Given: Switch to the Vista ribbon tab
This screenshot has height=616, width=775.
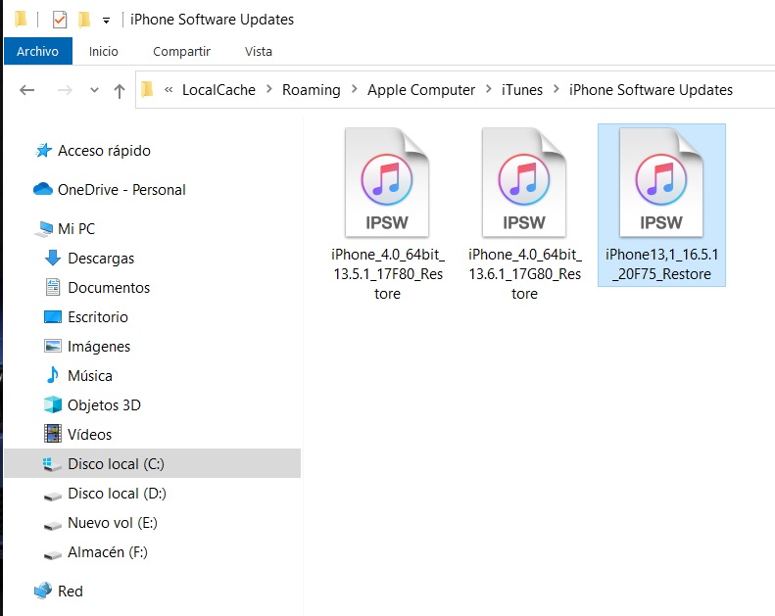Looking at the screenshot, I should pos(259,51).
